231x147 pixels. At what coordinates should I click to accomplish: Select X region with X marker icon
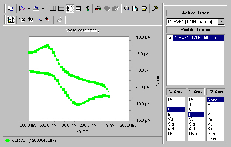click(22, 20)
